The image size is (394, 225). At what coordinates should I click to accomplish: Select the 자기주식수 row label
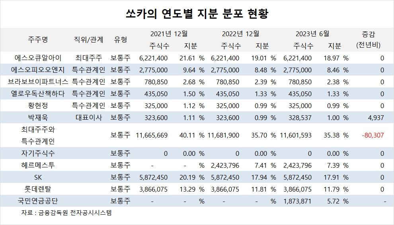(x=38, y=153)
